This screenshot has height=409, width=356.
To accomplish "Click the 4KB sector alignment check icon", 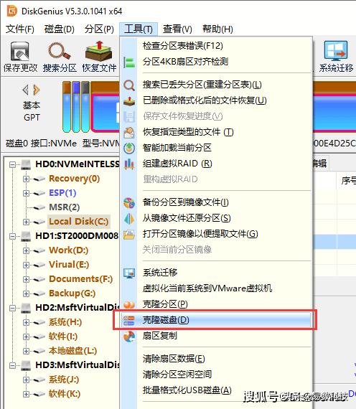I will [x=129, y=62].
